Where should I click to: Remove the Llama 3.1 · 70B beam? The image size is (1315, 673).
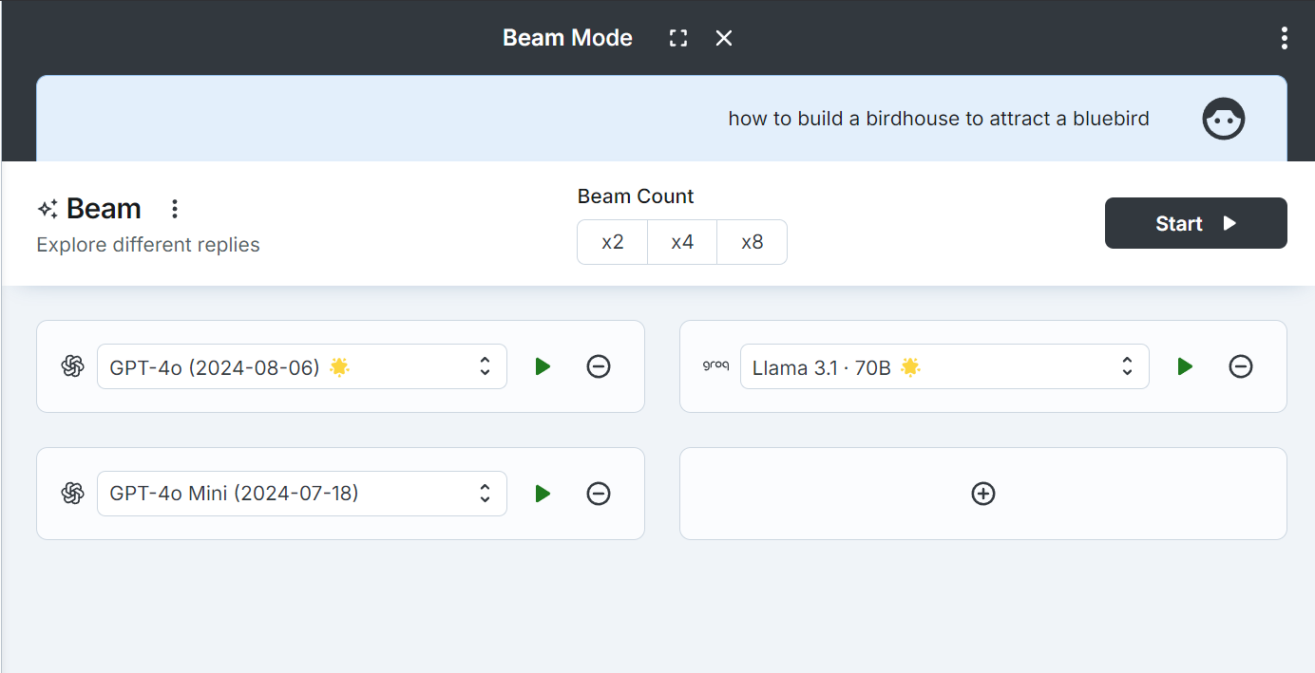tap(1241, 366)
